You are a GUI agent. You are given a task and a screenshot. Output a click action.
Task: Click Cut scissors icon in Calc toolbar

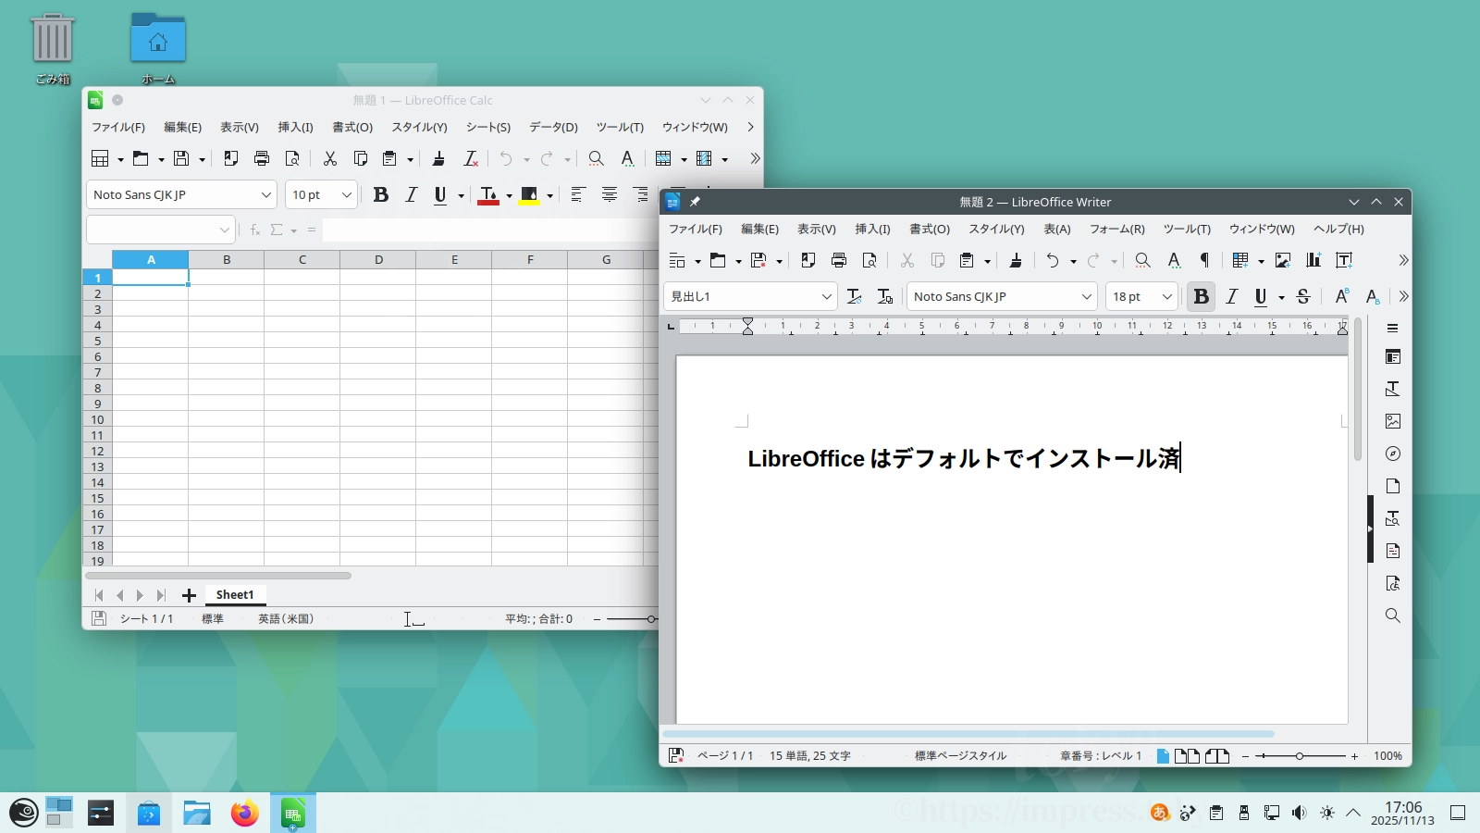click(x=329, y=159)
